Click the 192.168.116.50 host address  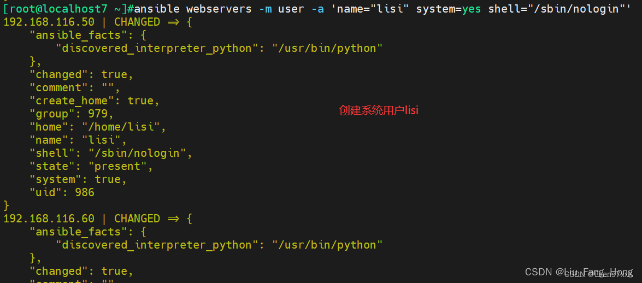[49, 22]
